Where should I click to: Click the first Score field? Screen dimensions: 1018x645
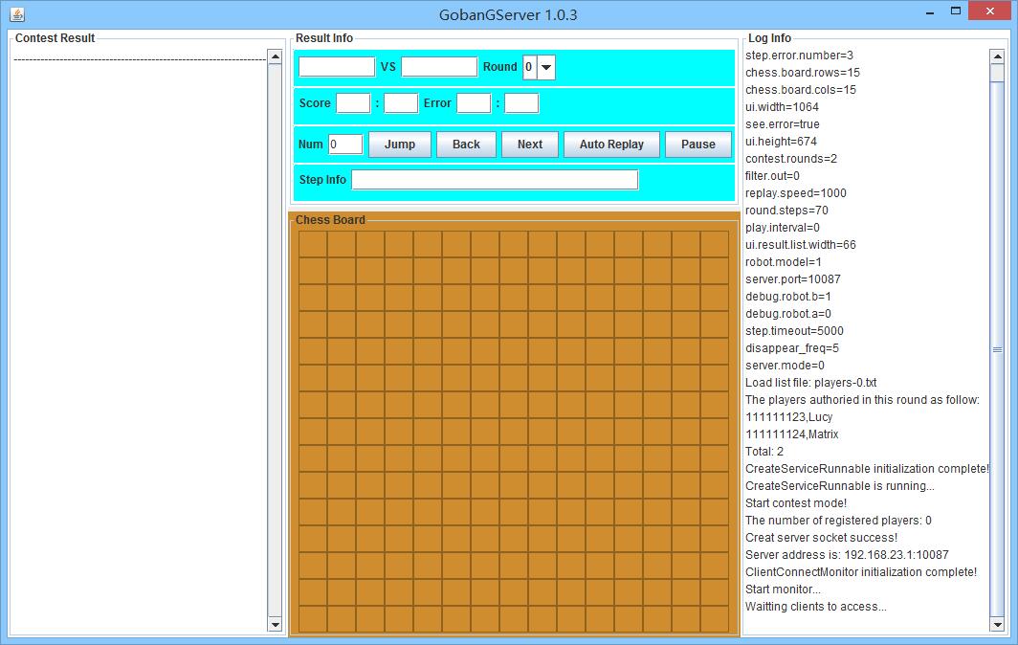pos(353,103)
